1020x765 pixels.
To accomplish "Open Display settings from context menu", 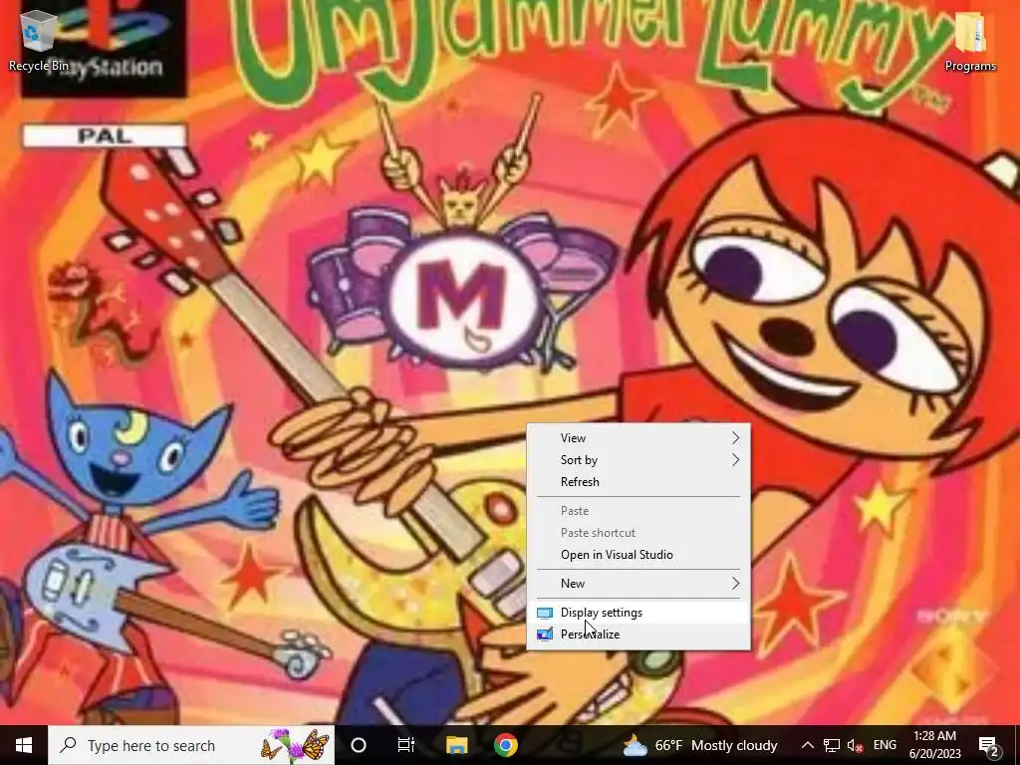I will [x=638, y=613].
